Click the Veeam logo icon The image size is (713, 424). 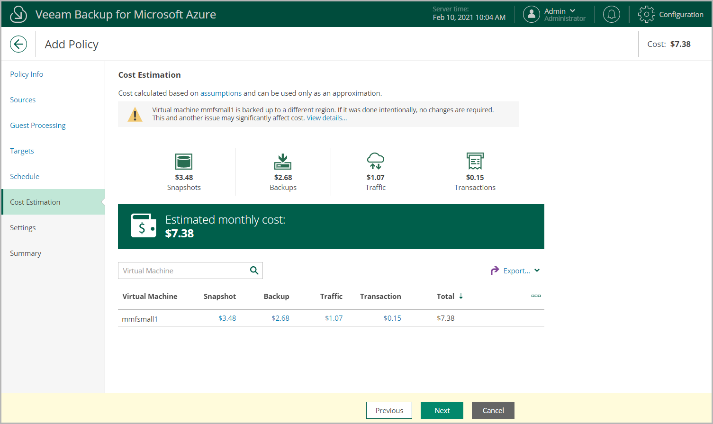[x=18, y=14]
